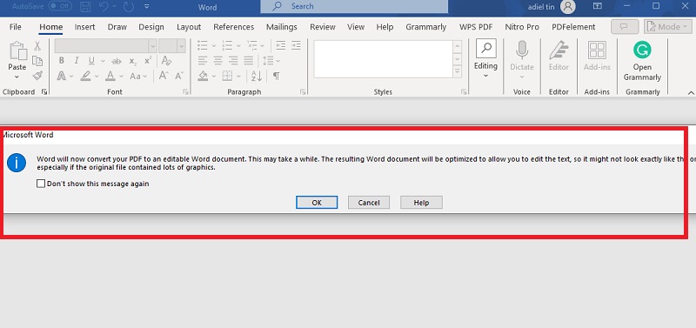Click the font color A swatch
This screenshot has width=696, height=328.
click(x=110, y=76)
